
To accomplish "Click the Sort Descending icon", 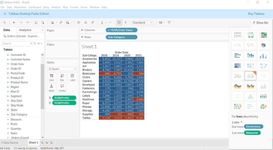I will pyautogui.click(x=93, y=22).
